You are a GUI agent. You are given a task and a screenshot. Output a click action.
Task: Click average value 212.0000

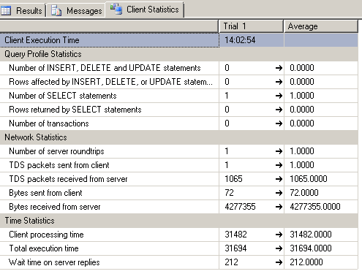tap(306, 262)
